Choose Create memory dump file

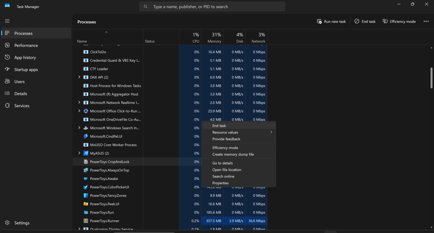pyautogui.click(x=239, y=154)
